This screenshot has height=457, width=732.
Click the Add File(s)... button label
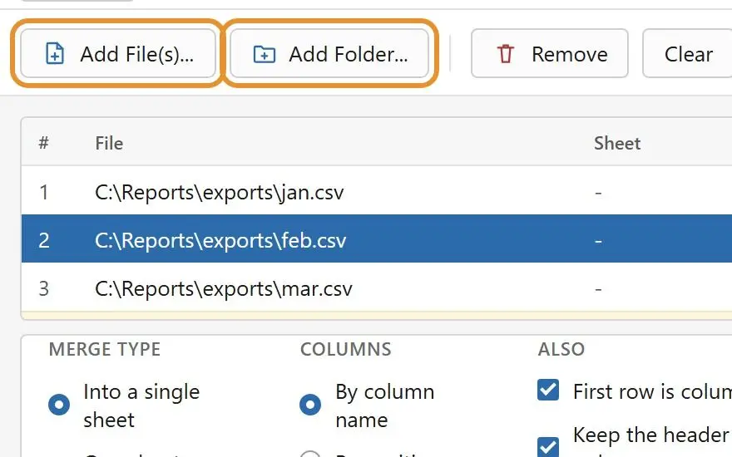pyautogui.click(x=136, y=54)
